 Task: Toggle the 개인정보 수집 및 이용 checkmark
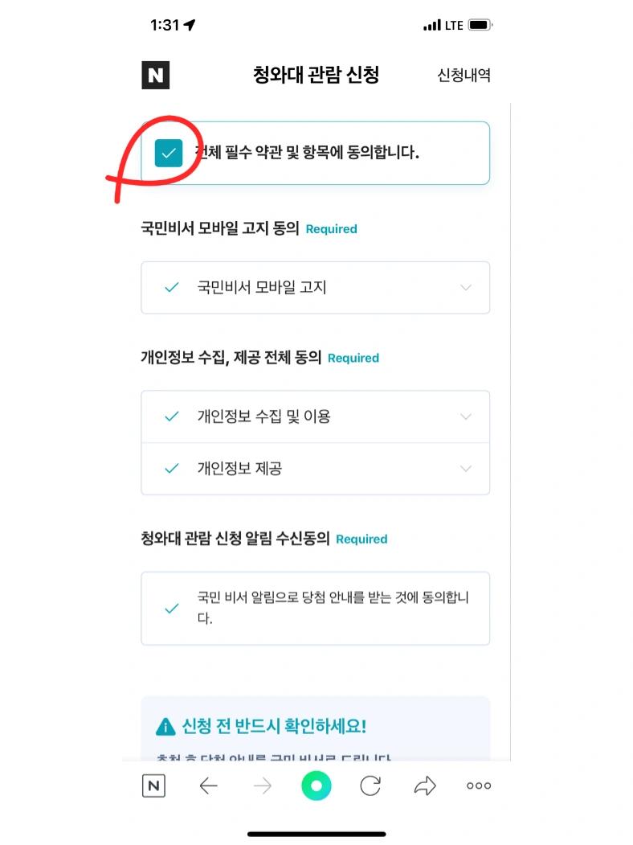click(172, 416)
